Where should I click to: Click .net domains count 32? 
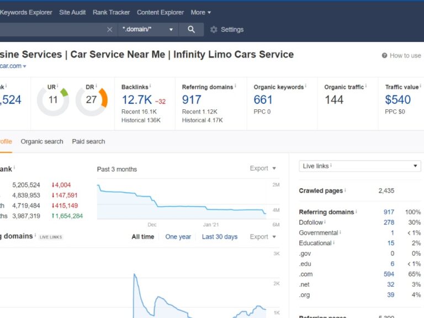[x=390, y=284]
